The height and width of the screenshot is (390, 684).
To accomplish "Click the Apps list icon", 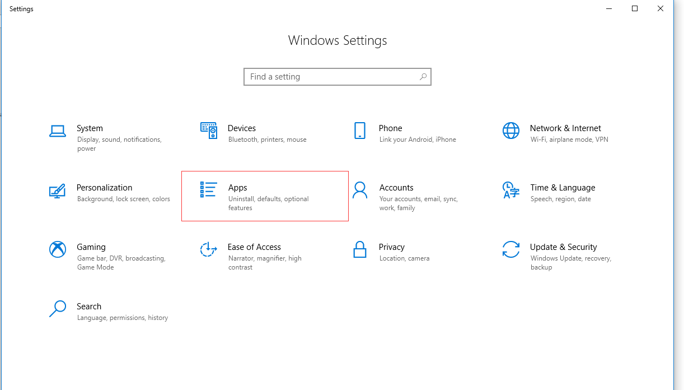I will [208, 190].
